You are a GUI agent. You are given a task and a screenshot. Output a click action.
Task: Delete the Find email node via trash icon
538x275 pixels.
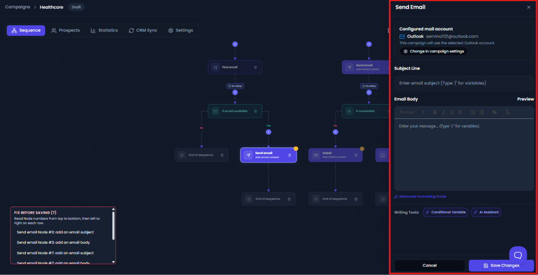click(x=256, y=67)
